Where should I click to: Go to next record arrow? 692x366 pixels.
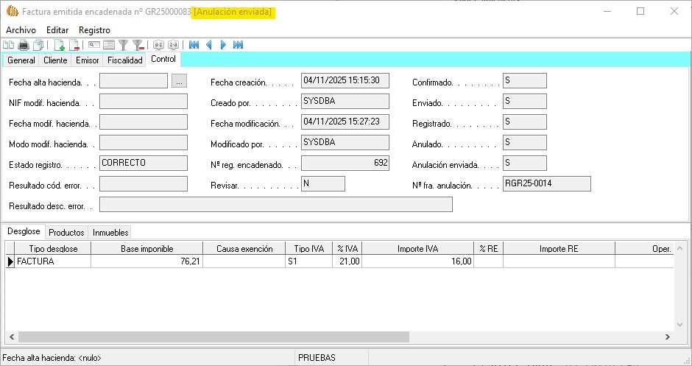(x=223, y=45)
